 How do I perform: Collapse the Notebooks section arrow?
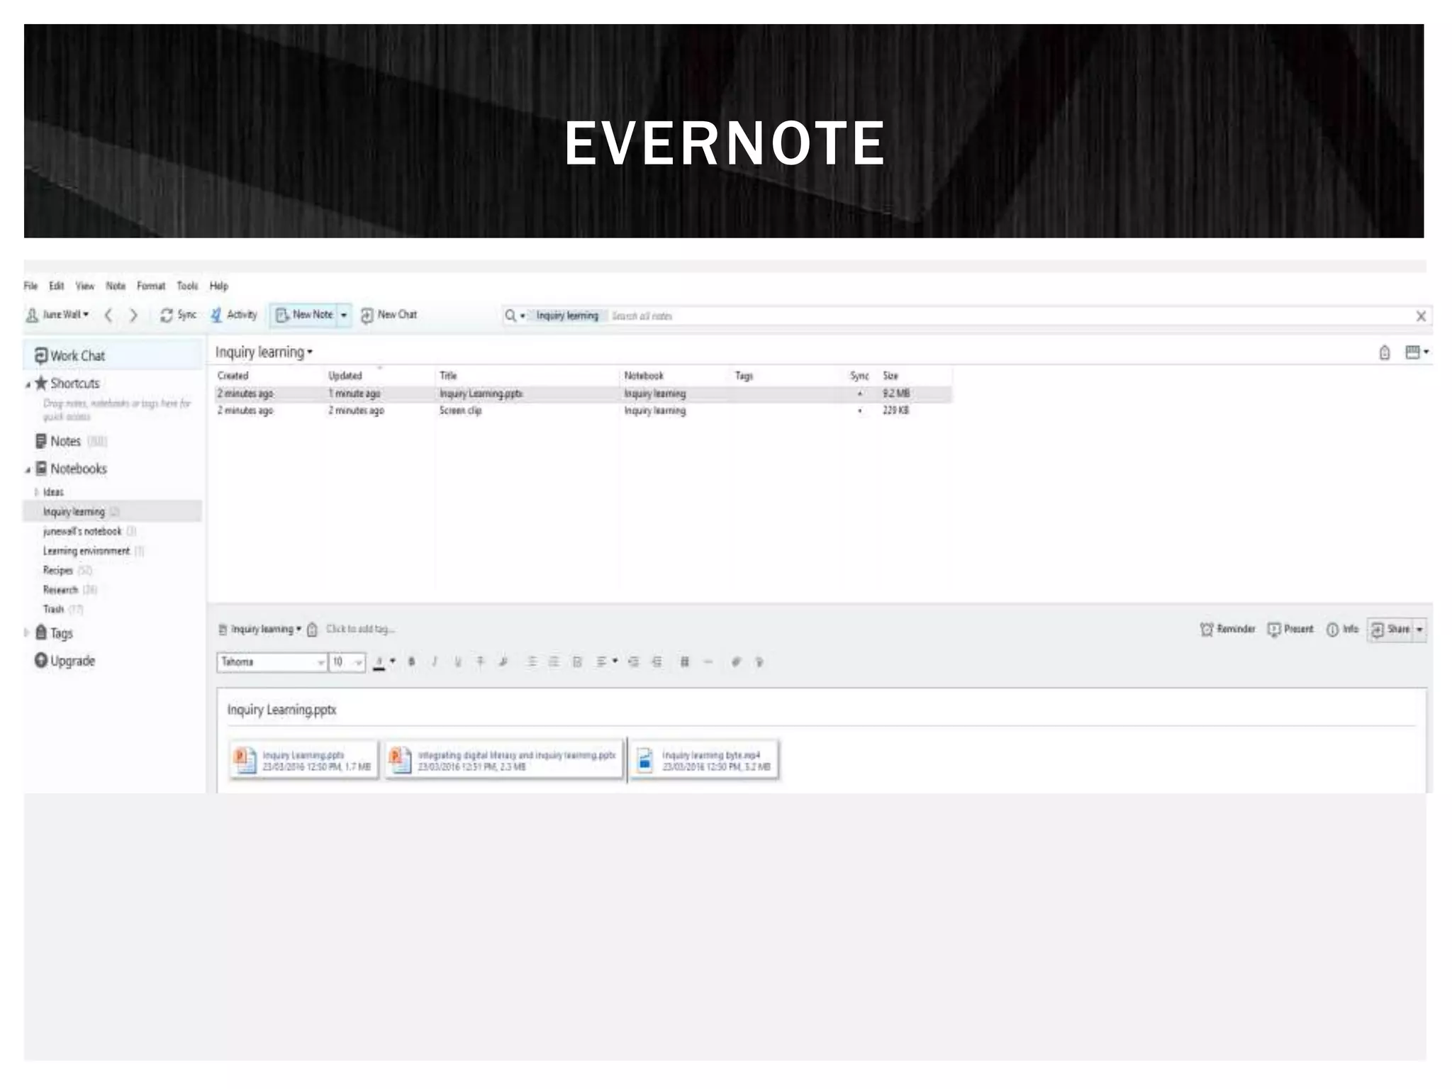[x=28, y=469]
